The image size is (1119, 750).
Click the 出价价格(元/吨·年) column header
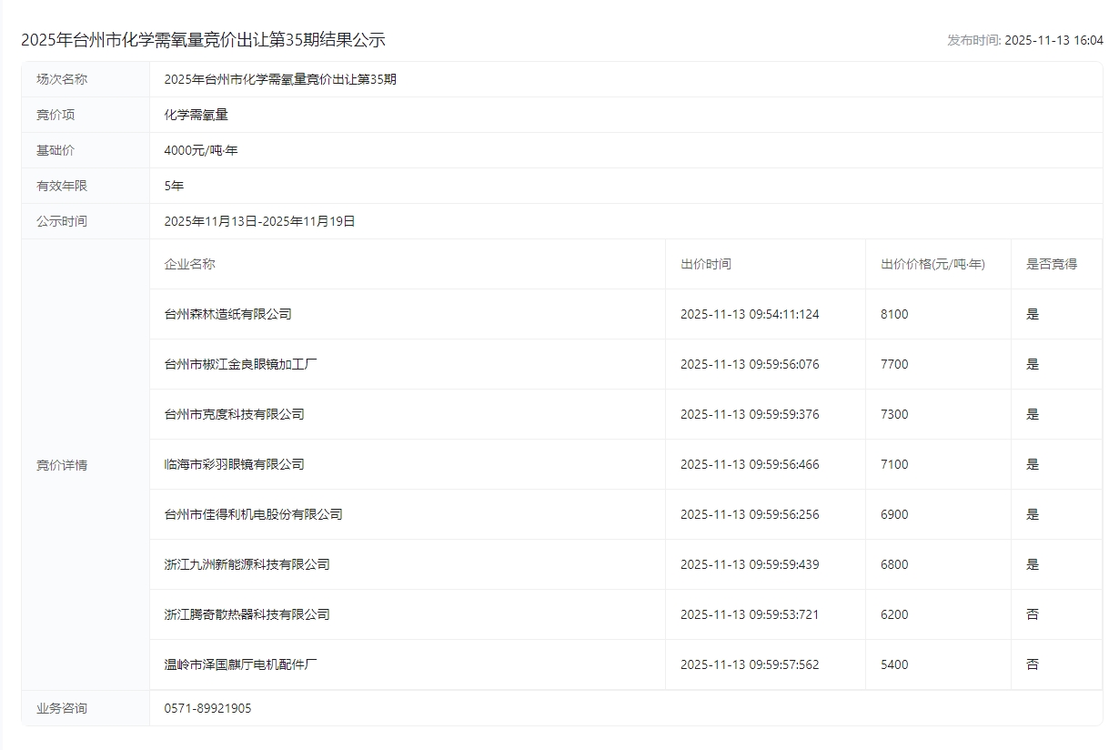[x=932, y=264]
